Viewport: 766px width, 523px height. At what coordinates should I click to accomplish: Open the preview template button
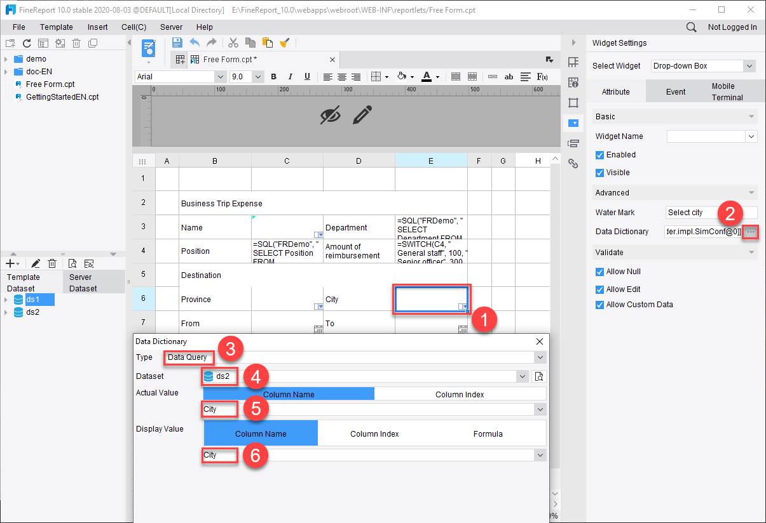pos(149,48)
